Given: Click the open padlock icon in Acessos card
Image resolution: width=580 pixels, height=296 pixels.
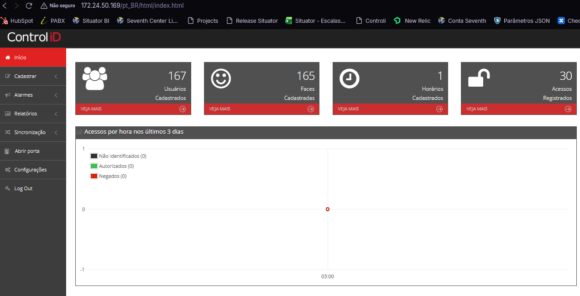Looking at the screenshot, I should [x=479, y=78].
